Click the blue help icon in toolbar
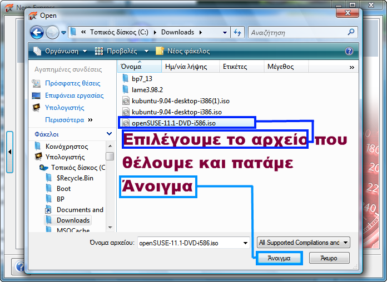 (x=349, y=51)
